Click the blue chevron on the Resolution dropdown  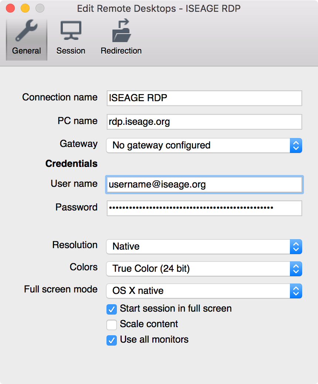pyautogui.click(x=295, y=247)
